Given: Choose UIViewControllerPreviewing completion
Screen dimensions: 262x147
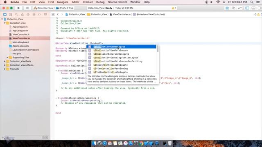Looking at the screenshot, I should 122,69.
